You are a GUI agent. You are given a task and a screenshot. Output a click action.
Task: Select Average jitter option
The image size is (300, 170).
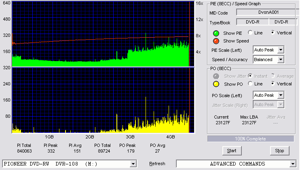[x=273, y=76]
